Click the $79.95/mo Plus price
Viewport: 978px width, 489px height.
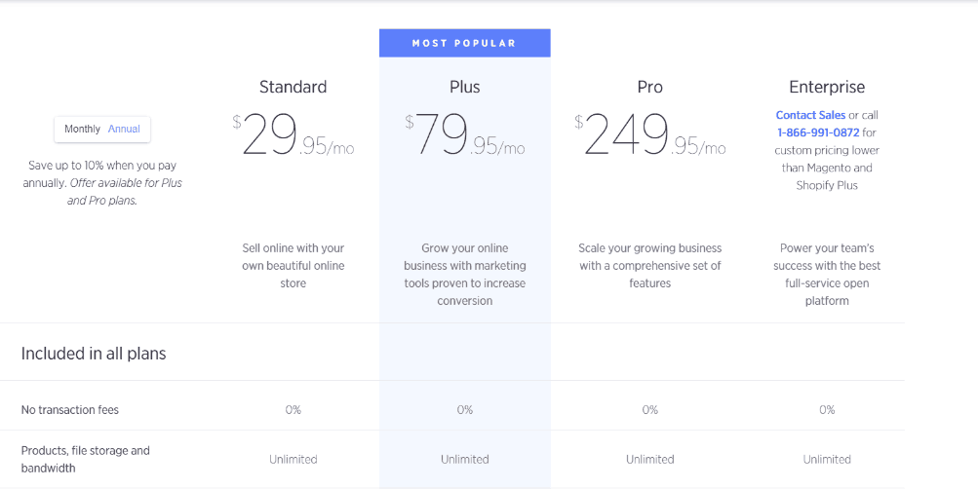tap(465, 134)
